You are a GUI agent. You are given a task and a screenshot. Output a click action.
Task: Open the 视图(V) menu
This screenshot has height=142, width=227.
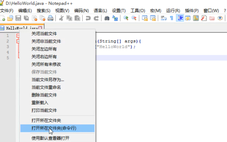tap(62, 11)
